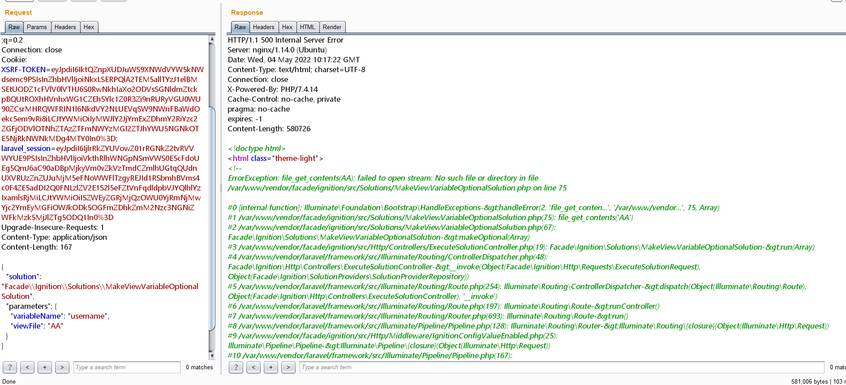Click "Cache-Control: no-cache, private" header
This screenshot has height=385, width=846.
tap(284, 99)
